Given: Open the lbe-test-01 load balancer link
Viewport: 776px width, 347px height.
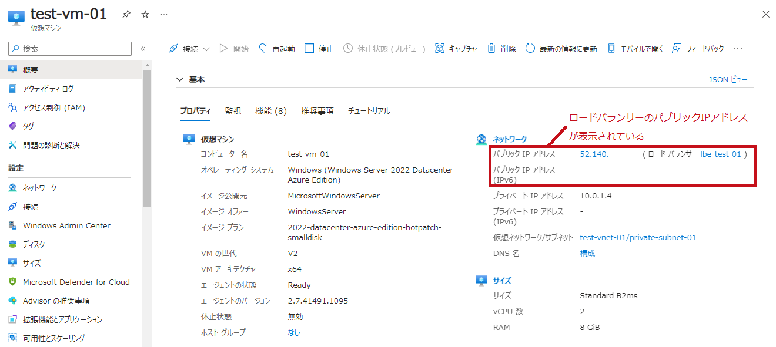Looking at the screenshot, I should pyautogui.click(x=721, y=154).
